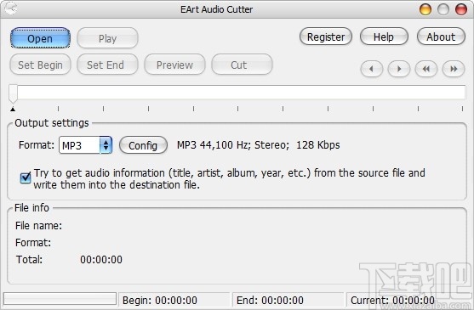Show the About dialog
This screenshot has height=310, width=474.
[441, 37]
